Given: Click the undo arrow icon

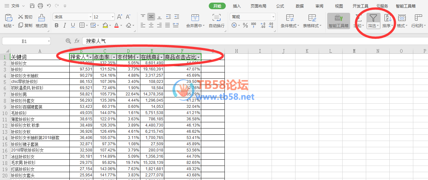Looking at the screenshot, I should [x=49, y=6].
